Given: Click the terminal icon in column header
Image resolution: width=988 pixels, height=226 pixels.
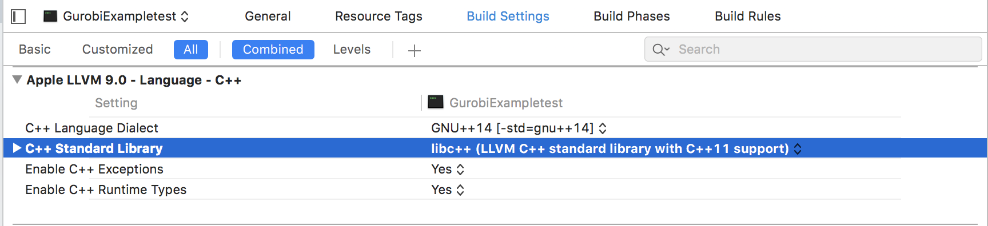Looking at the screenshot, I should [x=436, y=102].
